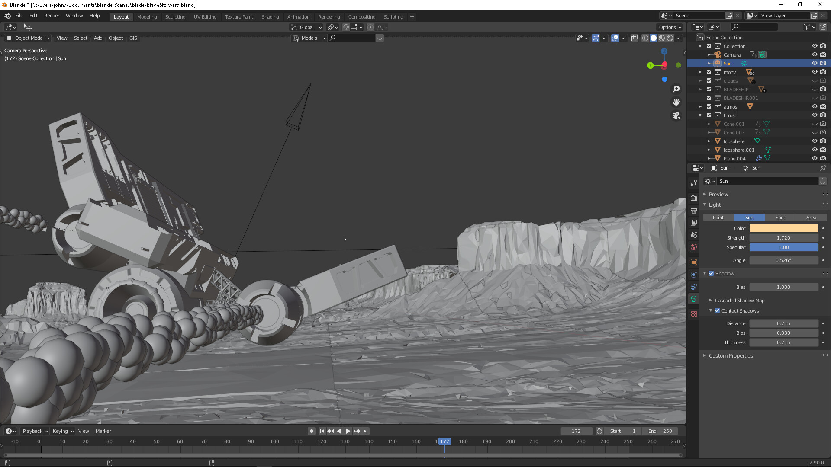Switch to rendered viewport shading icon
Viewport: 831px width, 467px height.
pyautogui.click(x=670, y=38)
